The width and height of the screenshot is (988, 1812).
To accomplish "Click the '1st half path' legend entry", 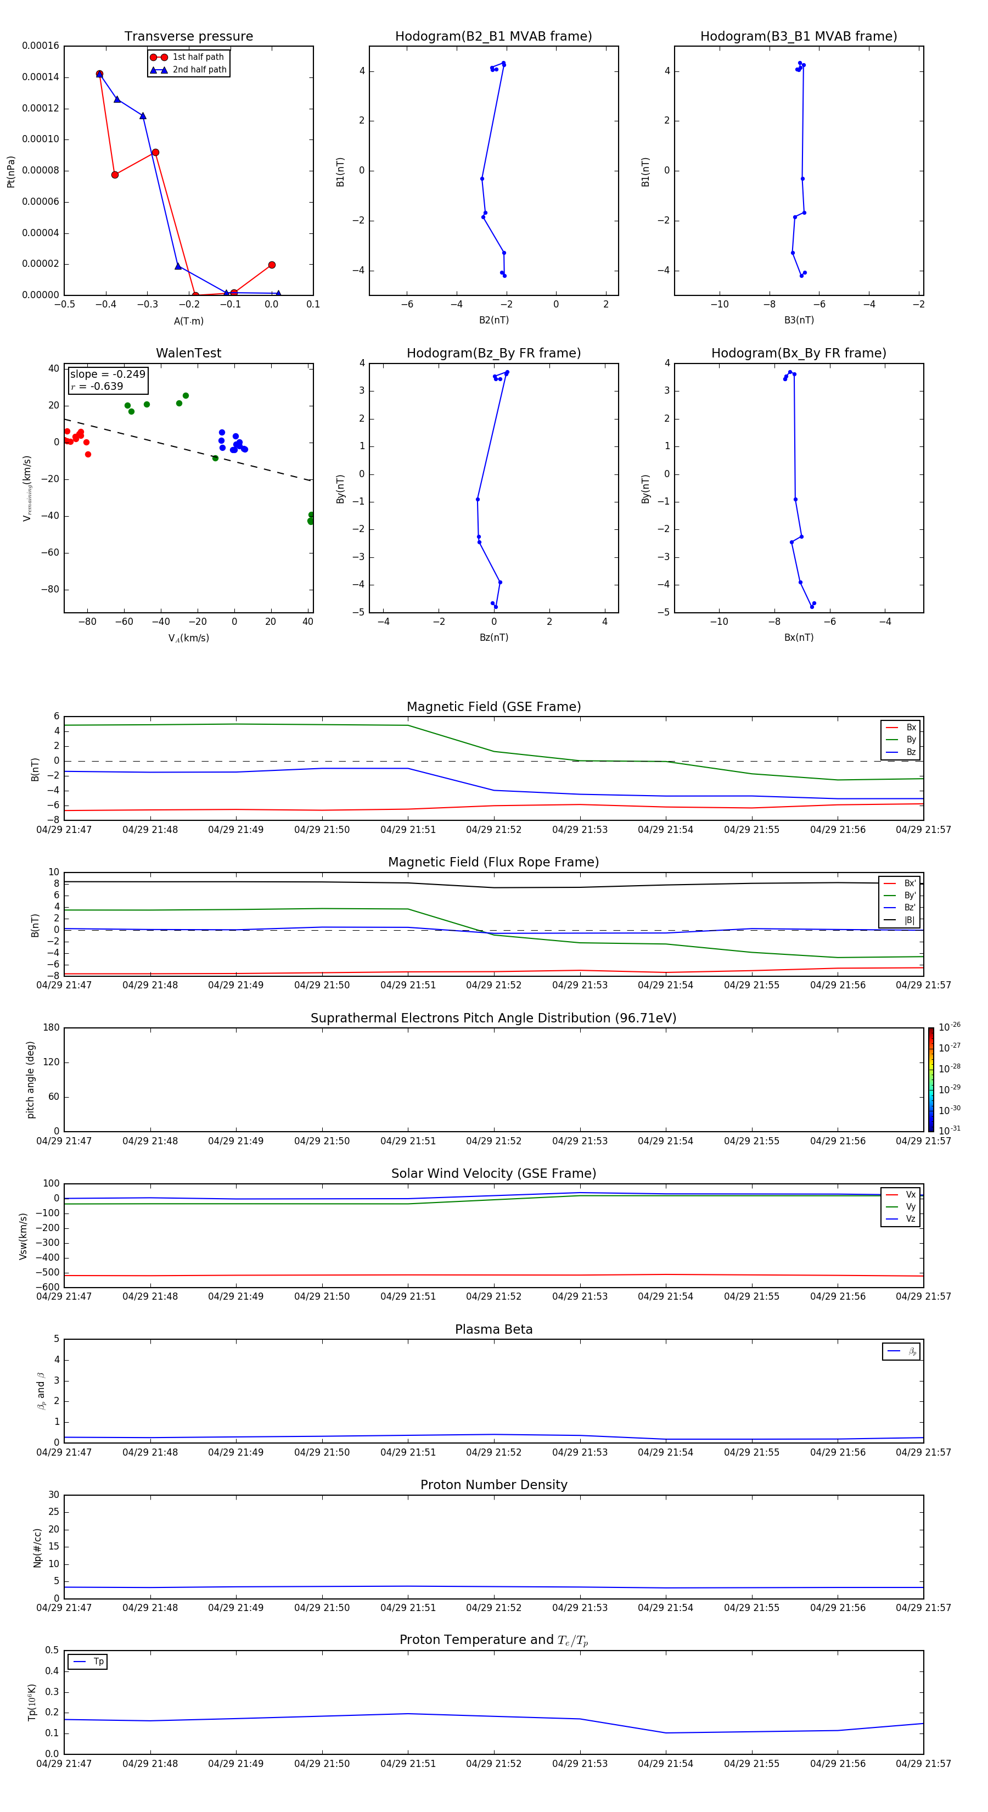I will [x=187, y=57].
